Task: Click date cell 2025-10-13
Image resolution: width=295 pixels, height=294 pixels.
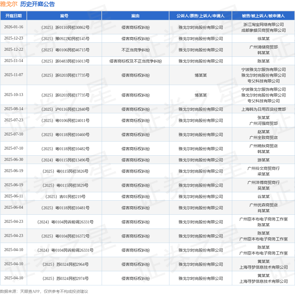Action: click(x=14, y=95)
